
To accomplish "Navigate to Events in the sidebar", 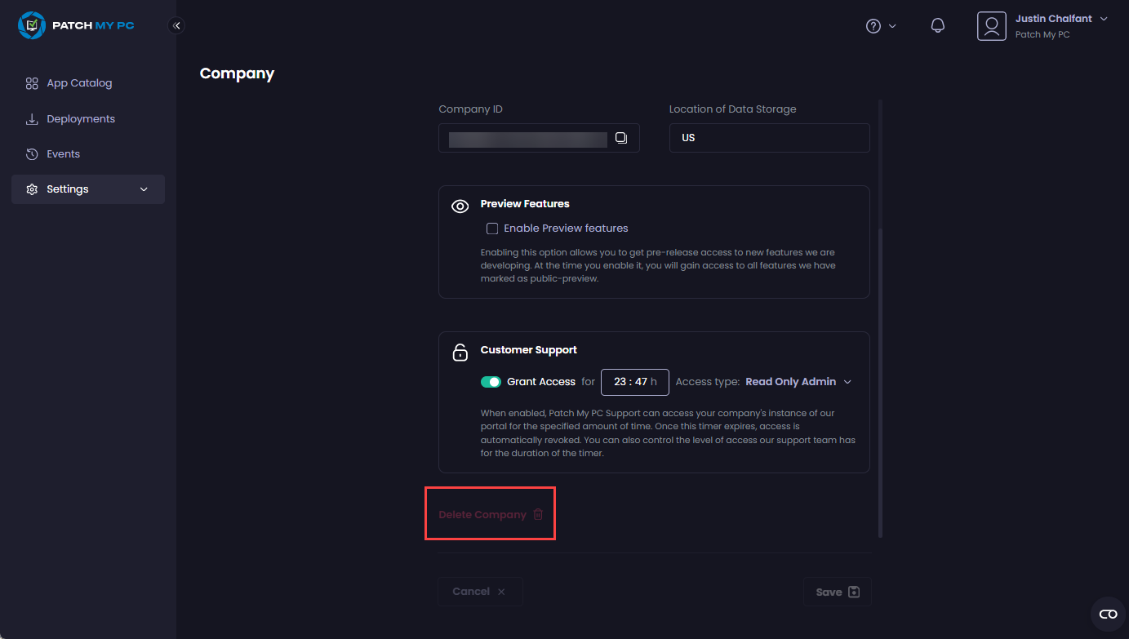I will pos(63,154).
